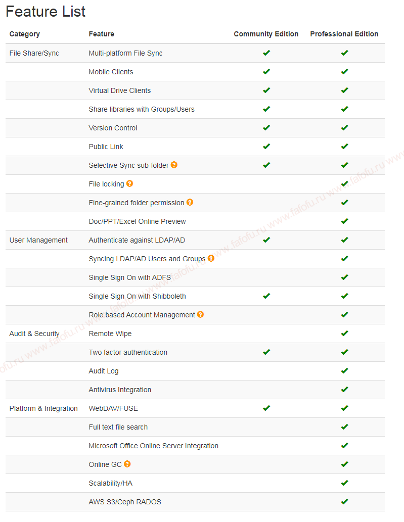Viewport: 404px width, 522px height.
Task: Click Community checkmark for Multi-platform File Sync
Action: [266, 53]
